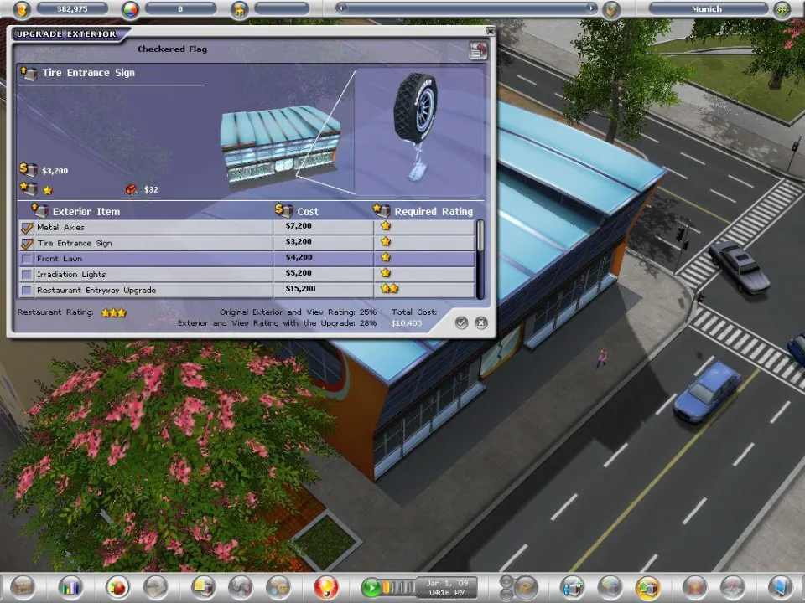Enable the Irradiation Lights upgrade
Image resolution: width=805 pixels, height=603 pixels.
pyautogui.click(x=27, y=275)
